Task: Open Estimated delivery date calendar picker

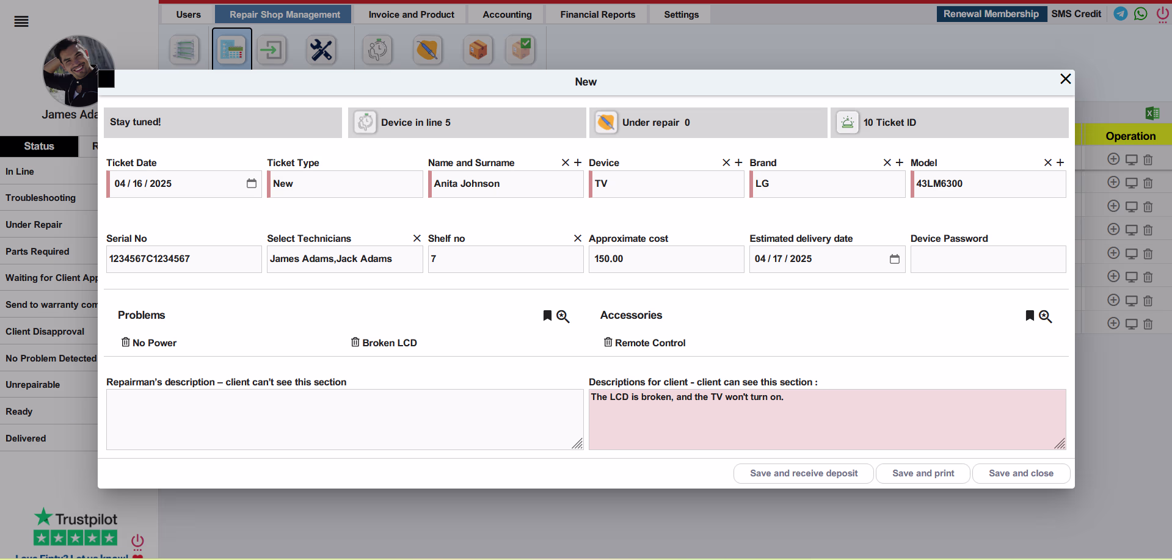Action: tap(895, 259)
